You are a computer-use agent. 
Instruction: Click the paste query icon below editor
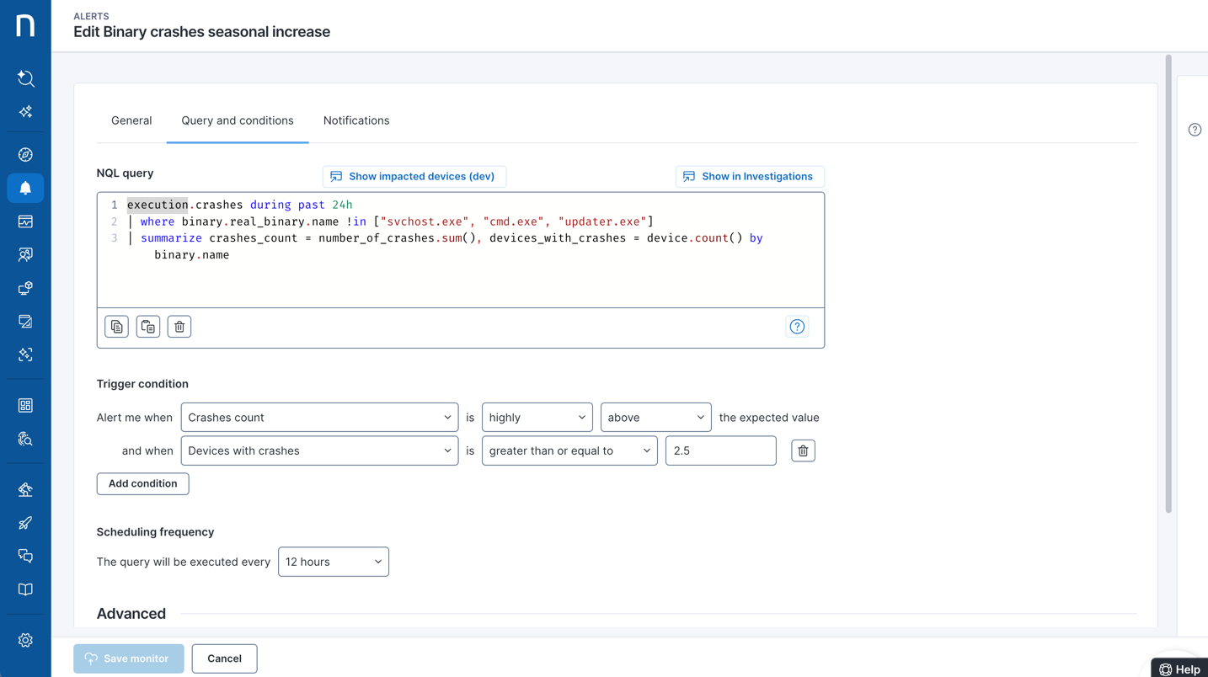(148, 327)
